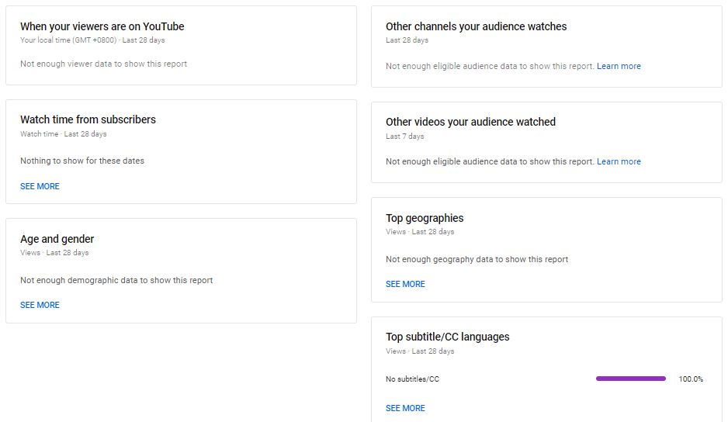Click Other videos your audience watched heading
The image size is (728, 422).
471,122
